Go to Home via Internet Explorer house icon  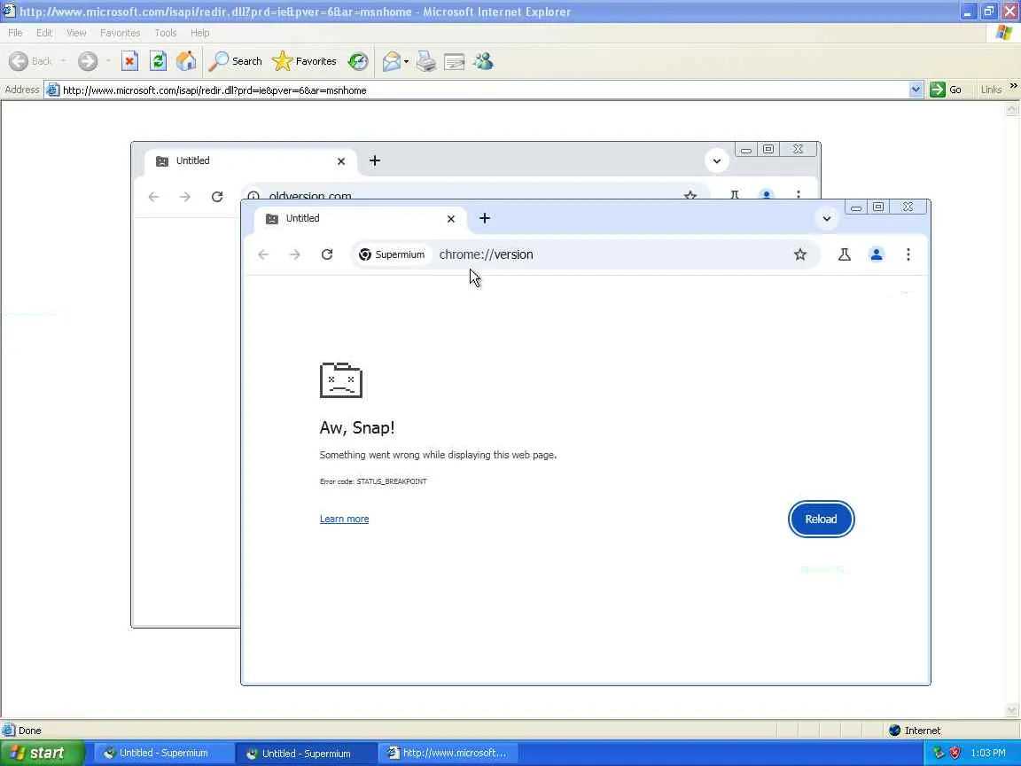(186, 61)
